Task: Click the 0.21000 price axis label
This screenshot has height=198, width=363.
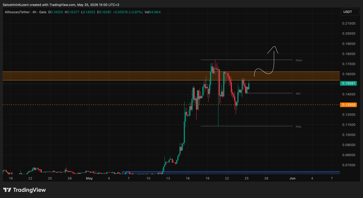Action: point(349,23)
